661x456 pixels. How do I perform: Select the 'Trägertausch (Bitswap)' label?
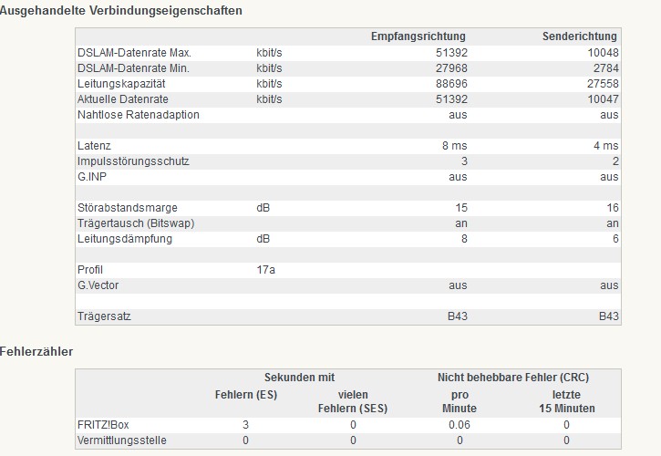coord(136,223)
